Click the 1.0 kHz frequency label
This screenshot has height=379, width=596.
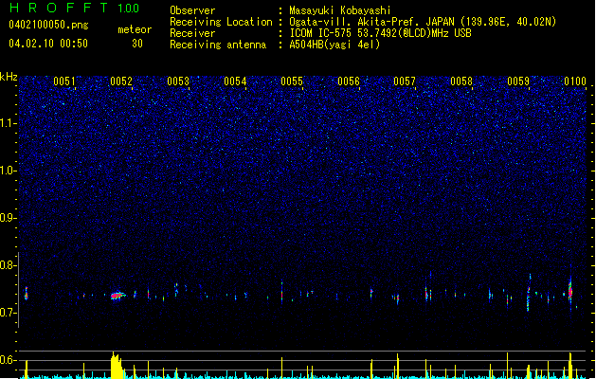coord(8,171)
